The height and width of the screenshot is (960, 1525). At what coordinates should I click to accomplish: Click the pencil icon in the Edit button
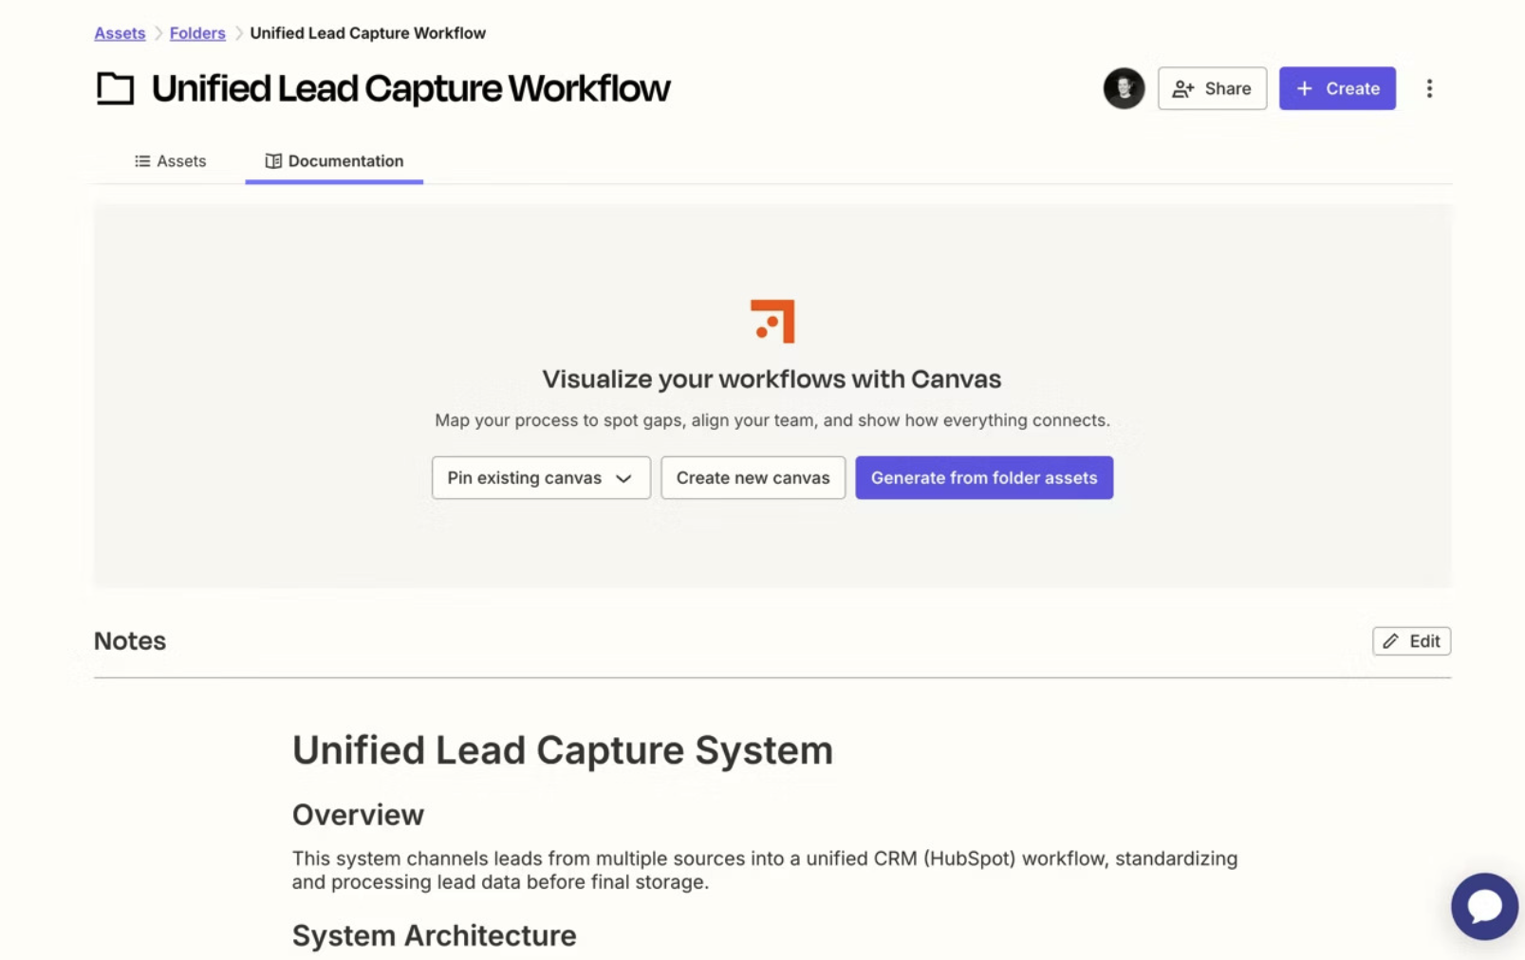1390,640
